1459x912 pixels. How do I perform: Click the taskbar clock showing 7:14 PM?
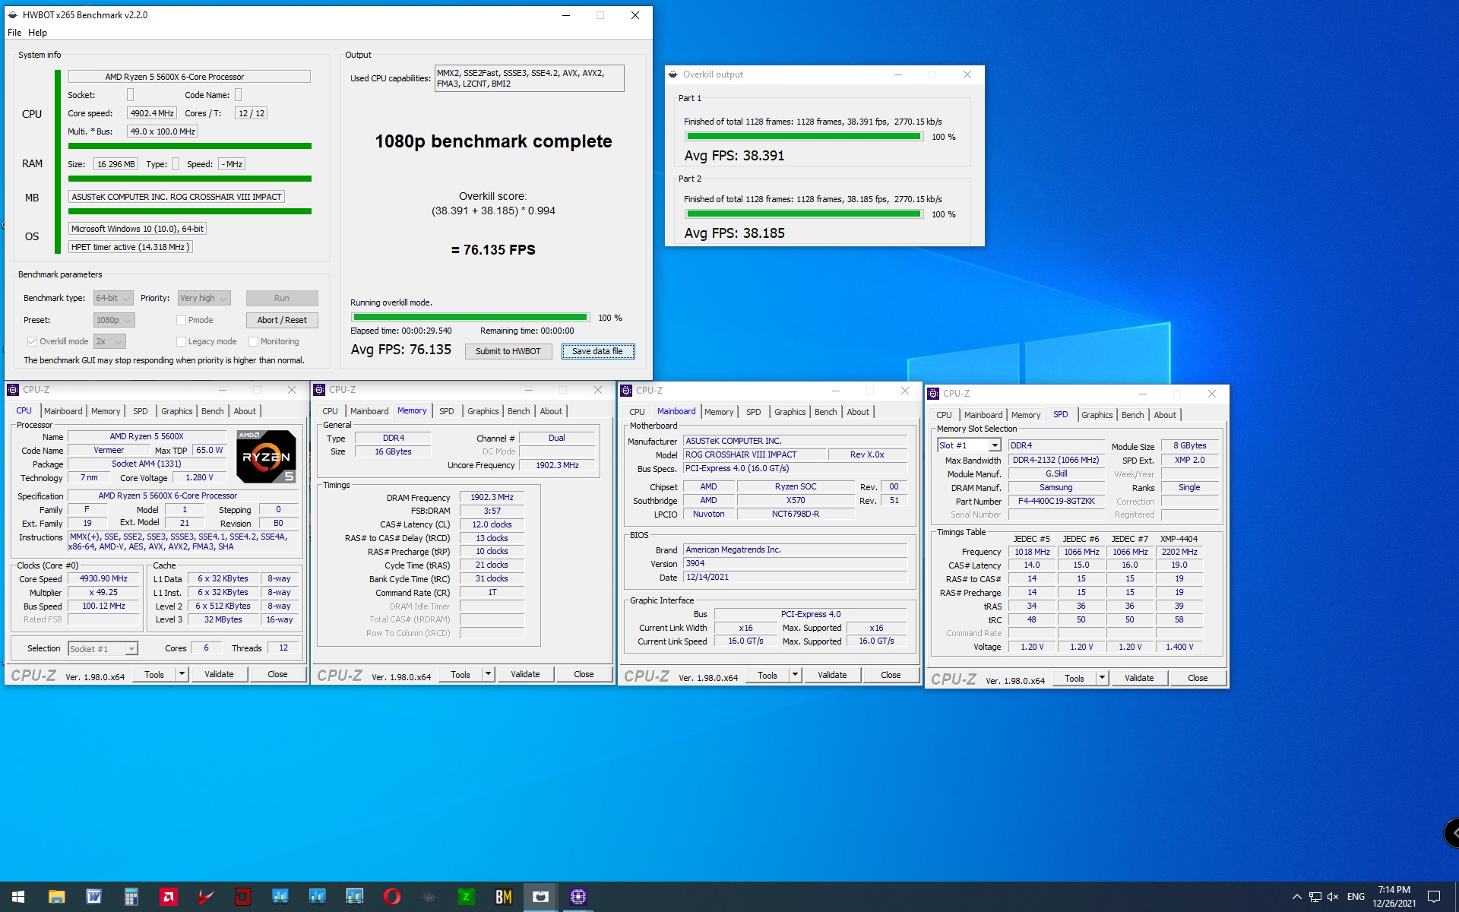[x=1394, y=897]
